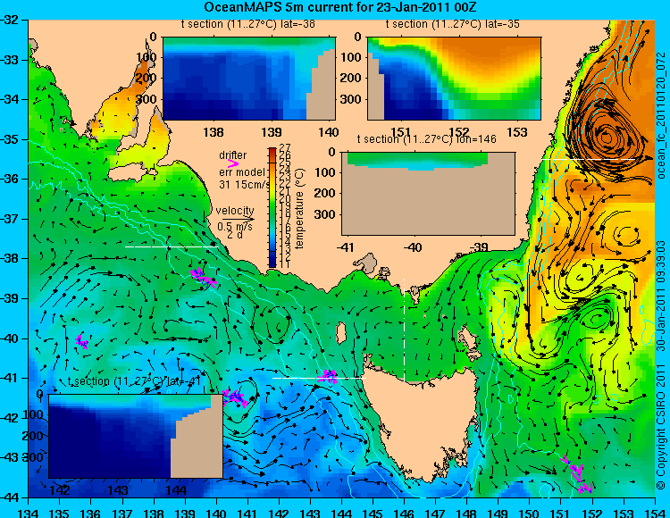
Task: Click the 't section (11..27°C) lat=-38' heading
Action: point(248,24)
